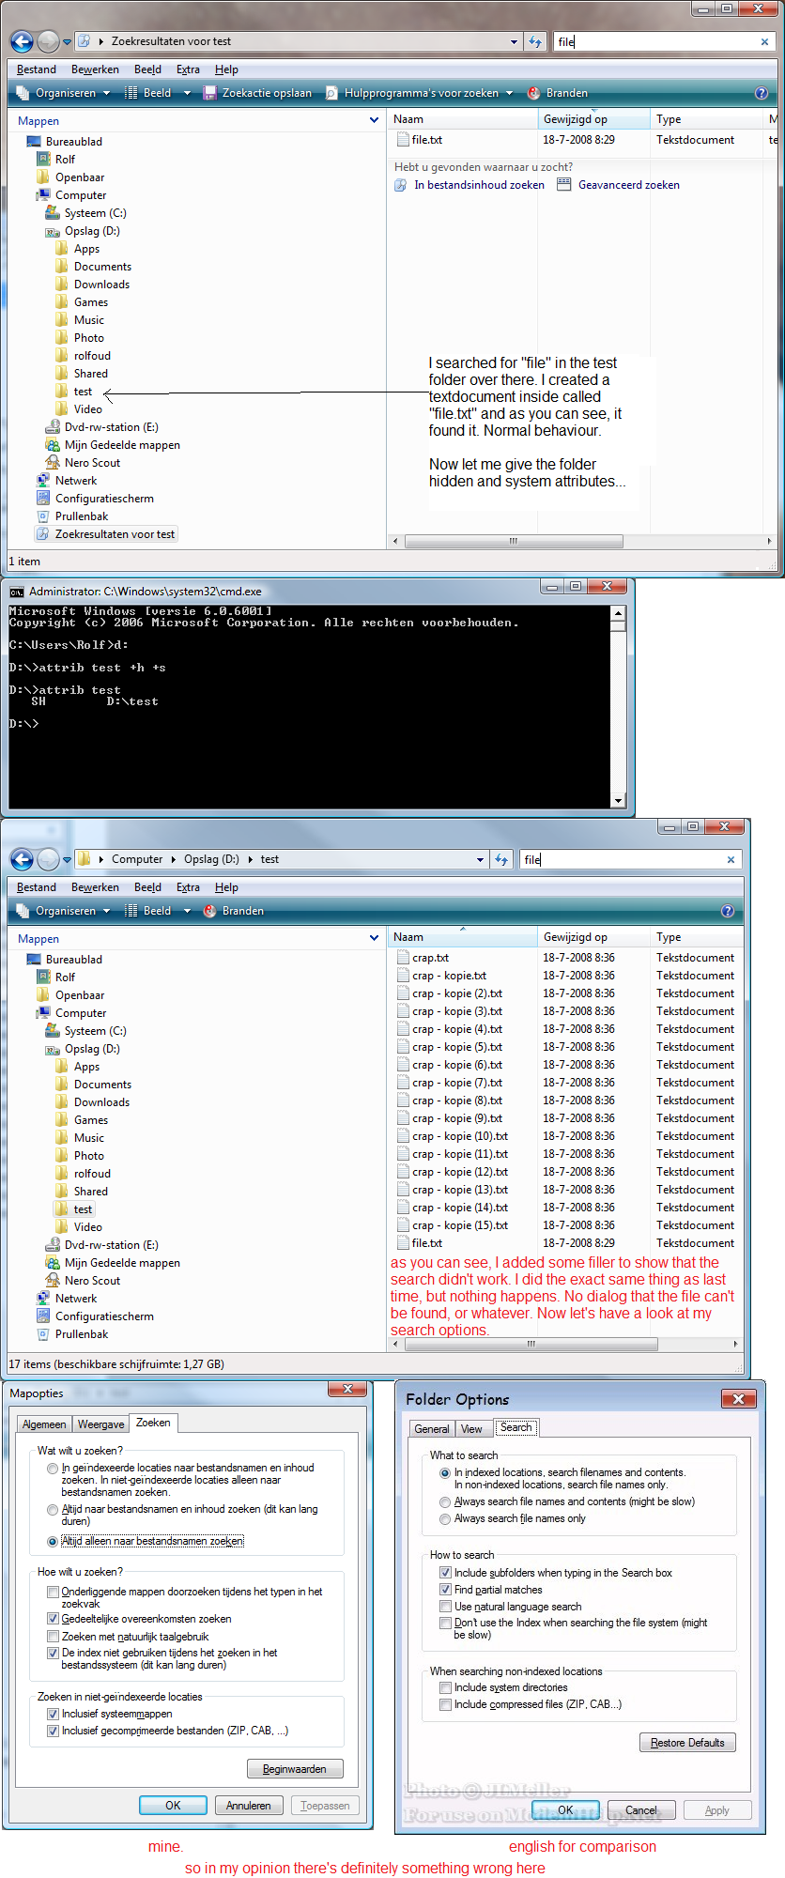This screenshot has height=1878, width=785.
Task: Open address bar dropdown in test folder window
Action: tap(481, 859)
